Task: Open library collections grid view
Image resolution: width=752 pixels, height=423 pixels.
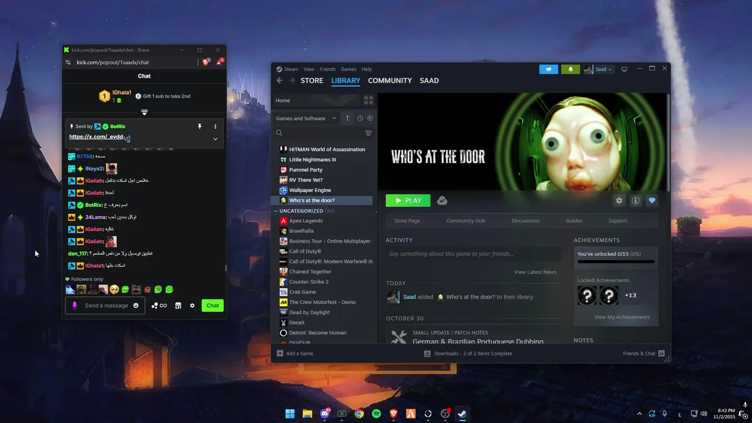Action: [368, 100]
